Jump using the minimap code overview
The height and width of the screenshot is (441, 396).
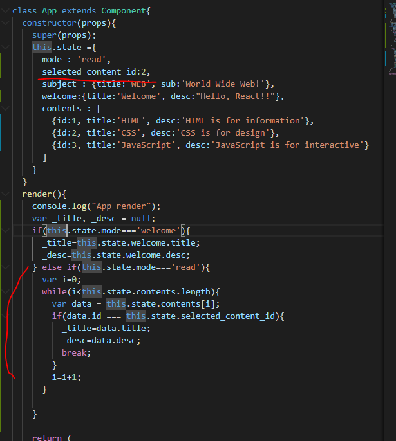tap(392, 38)
